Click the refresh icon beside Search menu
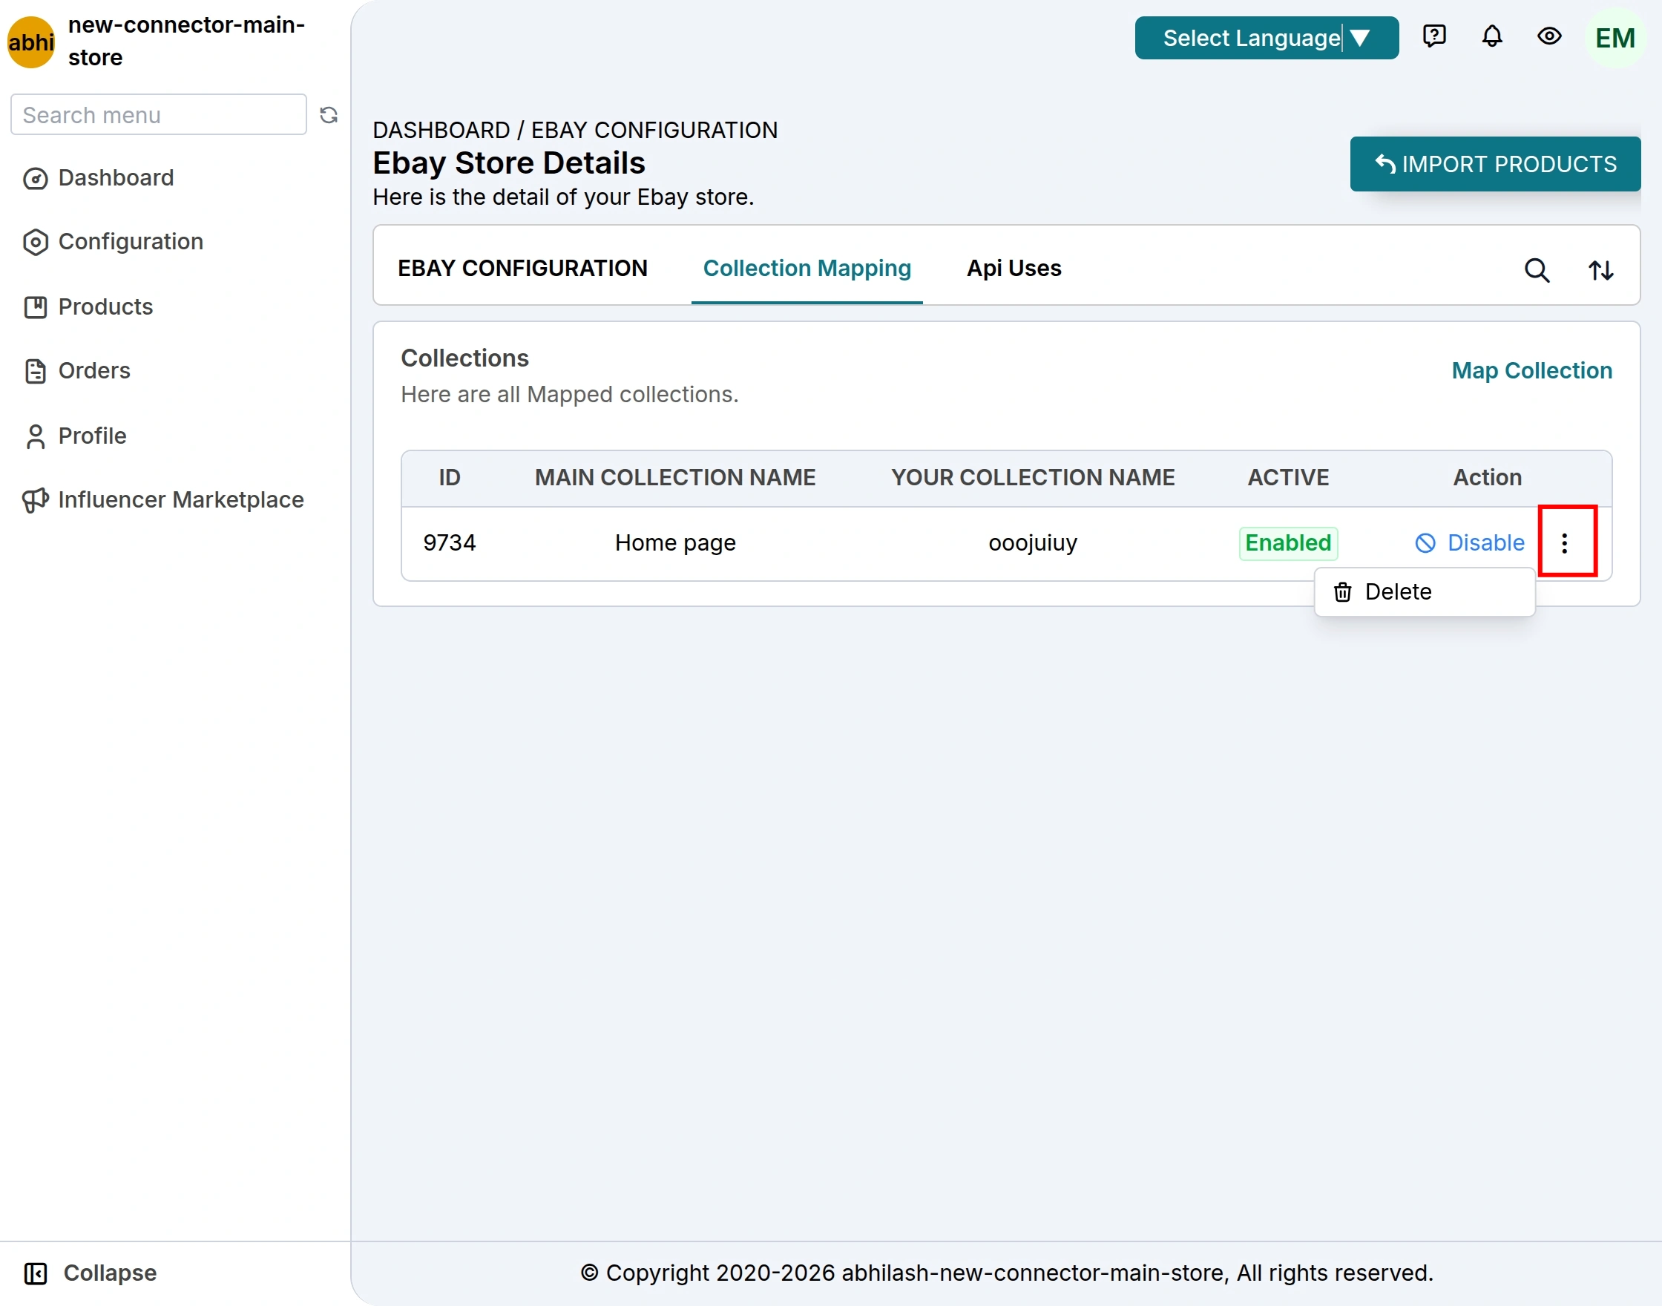Viewport: 1662px width, 1306px height. click(329, 115)
